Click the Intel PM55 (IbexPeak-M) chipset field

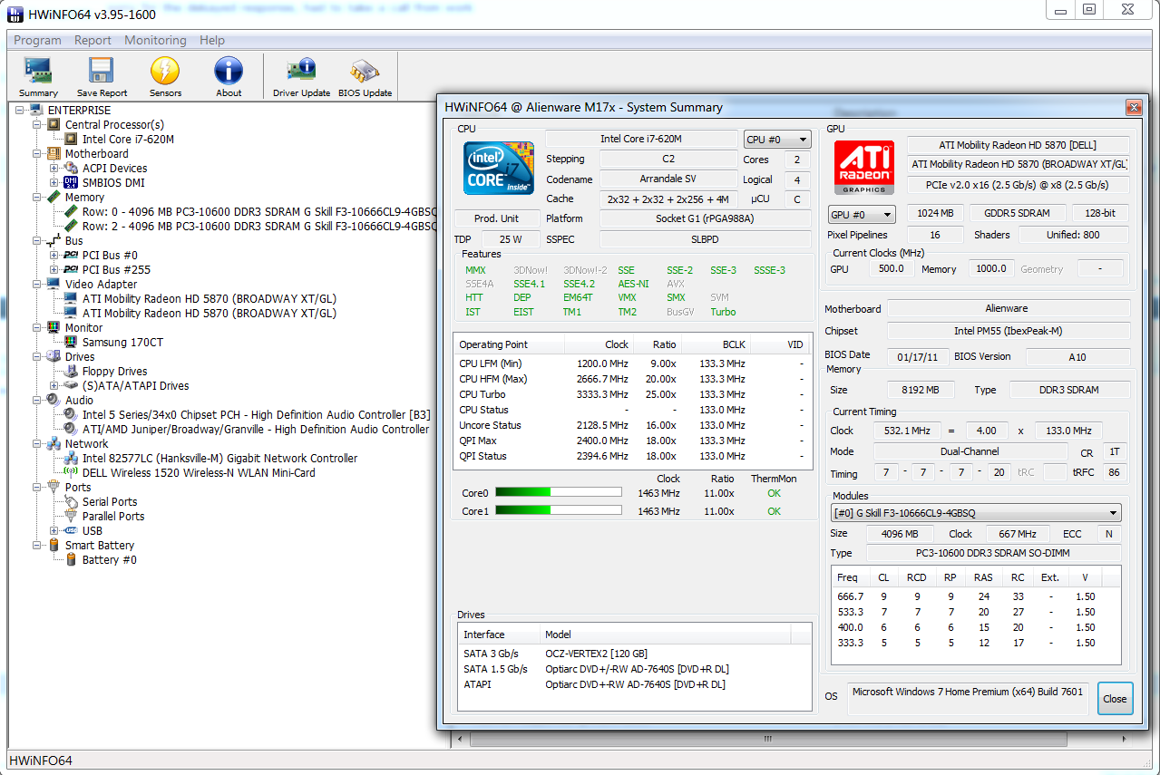[1008, 331]
